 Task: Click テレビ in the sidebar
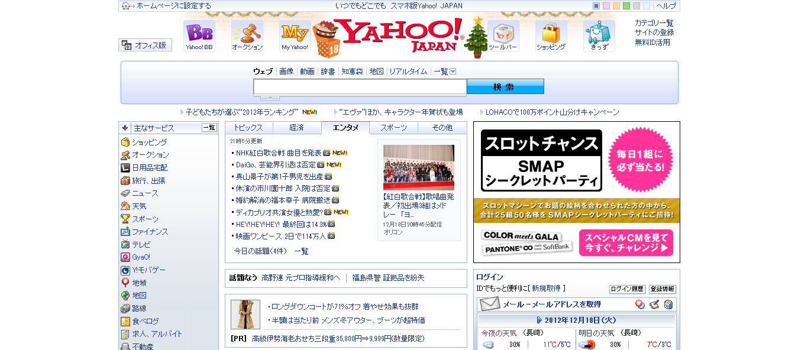click(x=141, y=244)
